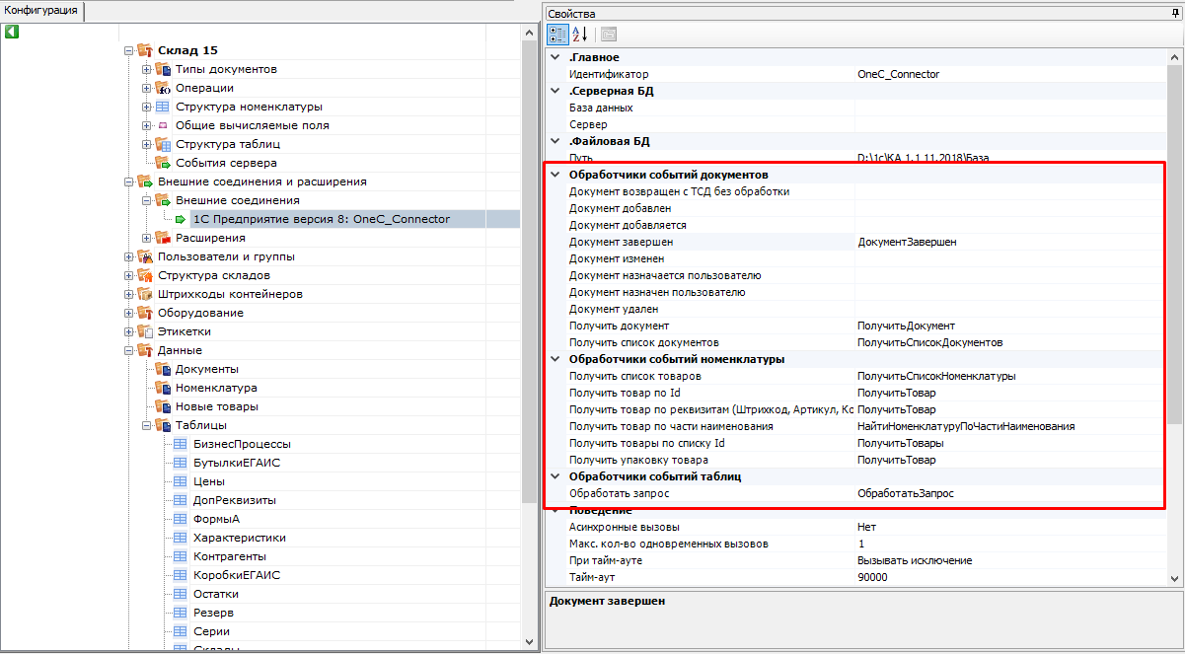This screenshot has height=654, width=1185.
Task: Click the События сервера icon
Action: click(x=164, y=163)
